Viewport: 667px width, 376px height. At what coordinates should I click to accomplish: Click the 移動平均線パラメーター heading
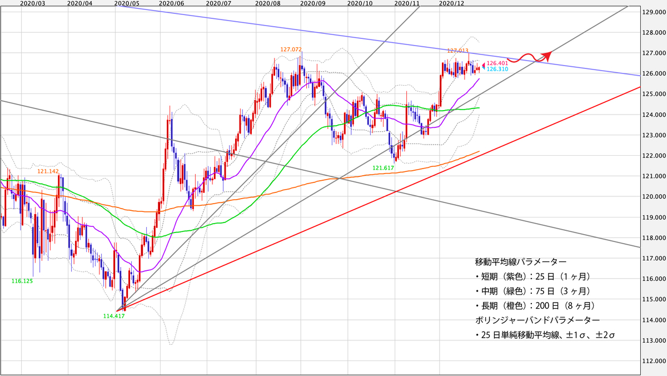coord(522,261)
